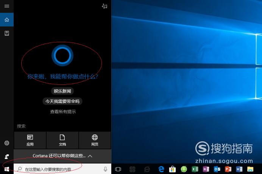Click the faded IE icon on taskbar
262x174 pixels.
[147, 169]
